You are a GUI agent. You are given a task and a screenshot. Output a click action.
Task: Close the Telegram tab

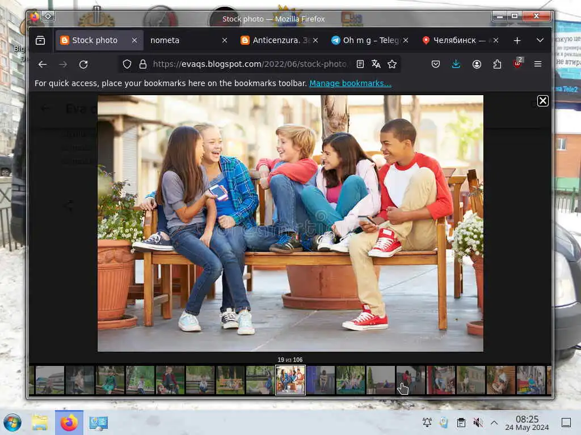[406, 40]
